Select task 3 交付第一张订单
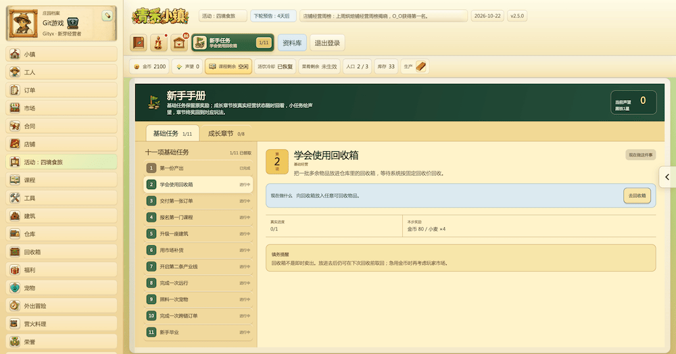 tap(198, 201)
